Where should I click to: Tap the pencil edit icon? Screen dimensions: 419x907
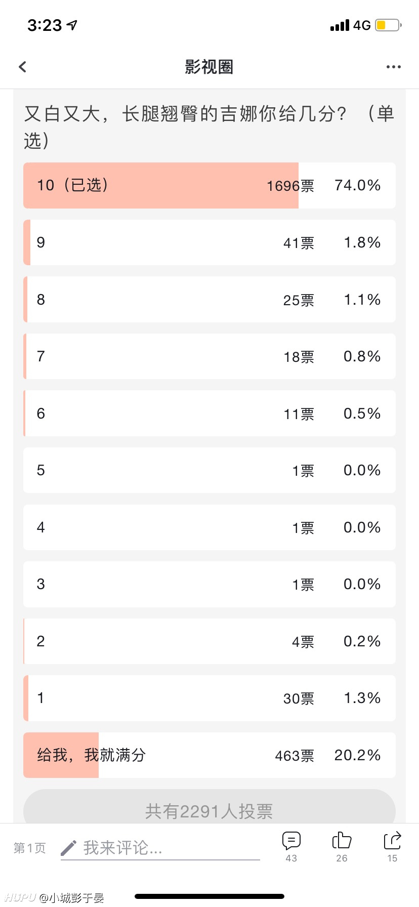click(68, 848)
